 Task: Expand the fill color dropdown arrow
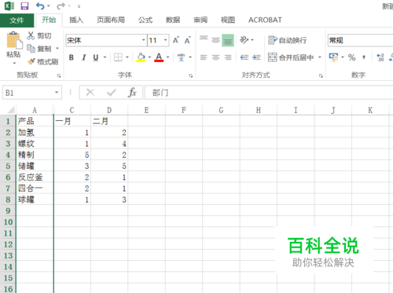click(x=149, y=57)
